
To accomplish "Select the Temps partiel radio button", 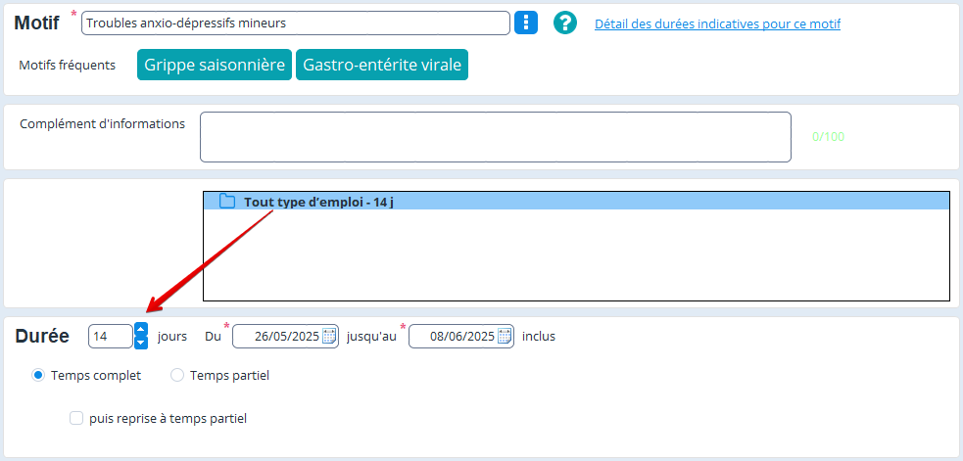I will pos(177,375).
